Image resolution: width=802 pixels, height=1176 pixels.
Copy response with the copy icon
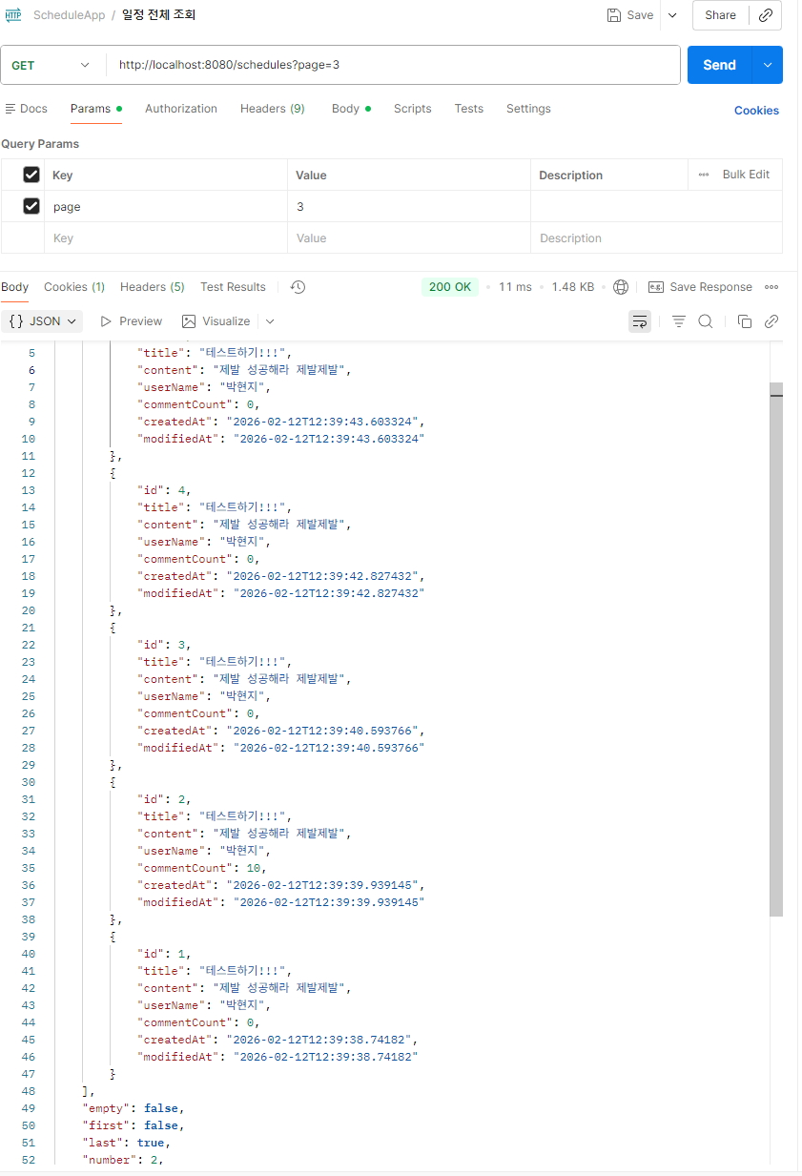tap(745, 321)
